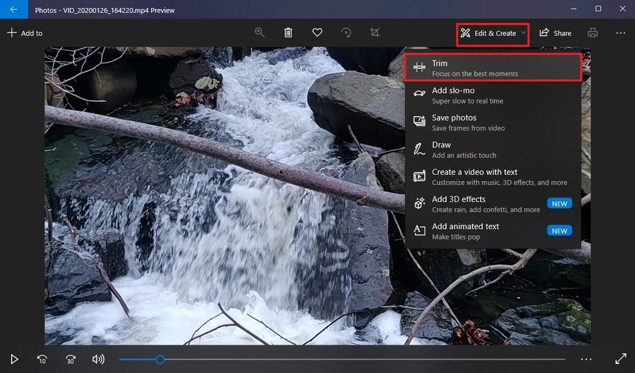Click Add to for albums
635x373 pixels.
25,32
